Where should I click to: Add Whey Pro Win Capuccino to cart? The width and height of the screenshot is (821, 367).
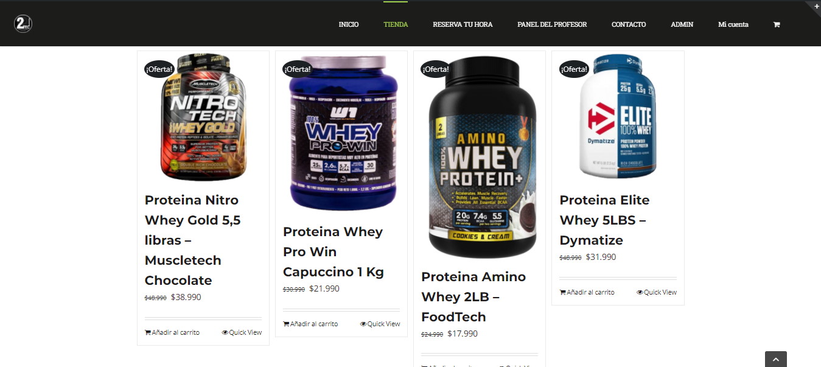310,324
